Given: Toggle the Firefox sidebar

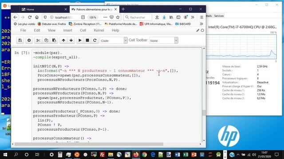Looking at the screenshot, I should (178, 17).
